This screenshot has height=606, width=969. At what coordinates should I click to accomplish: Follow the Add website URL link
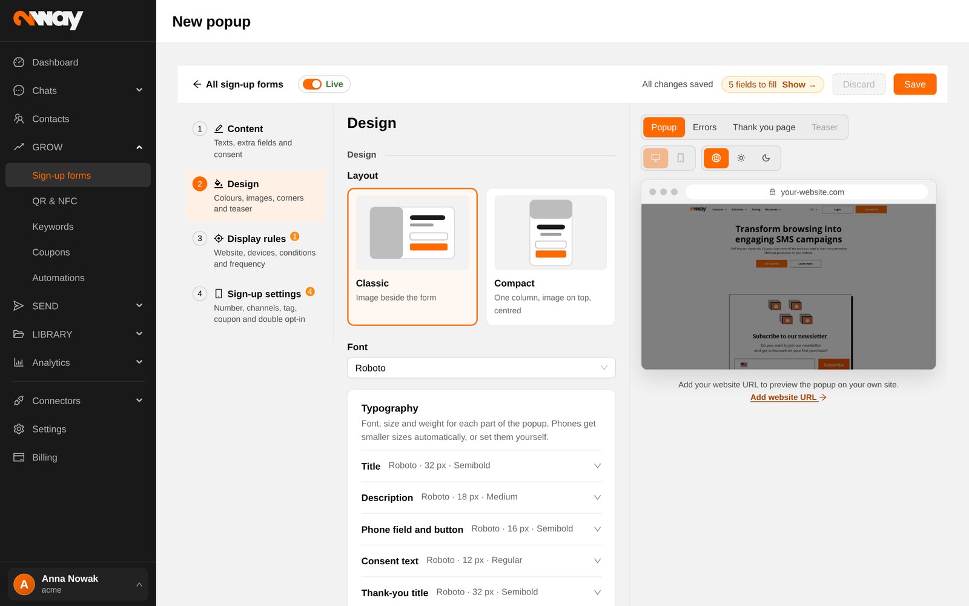pos(789,398)
